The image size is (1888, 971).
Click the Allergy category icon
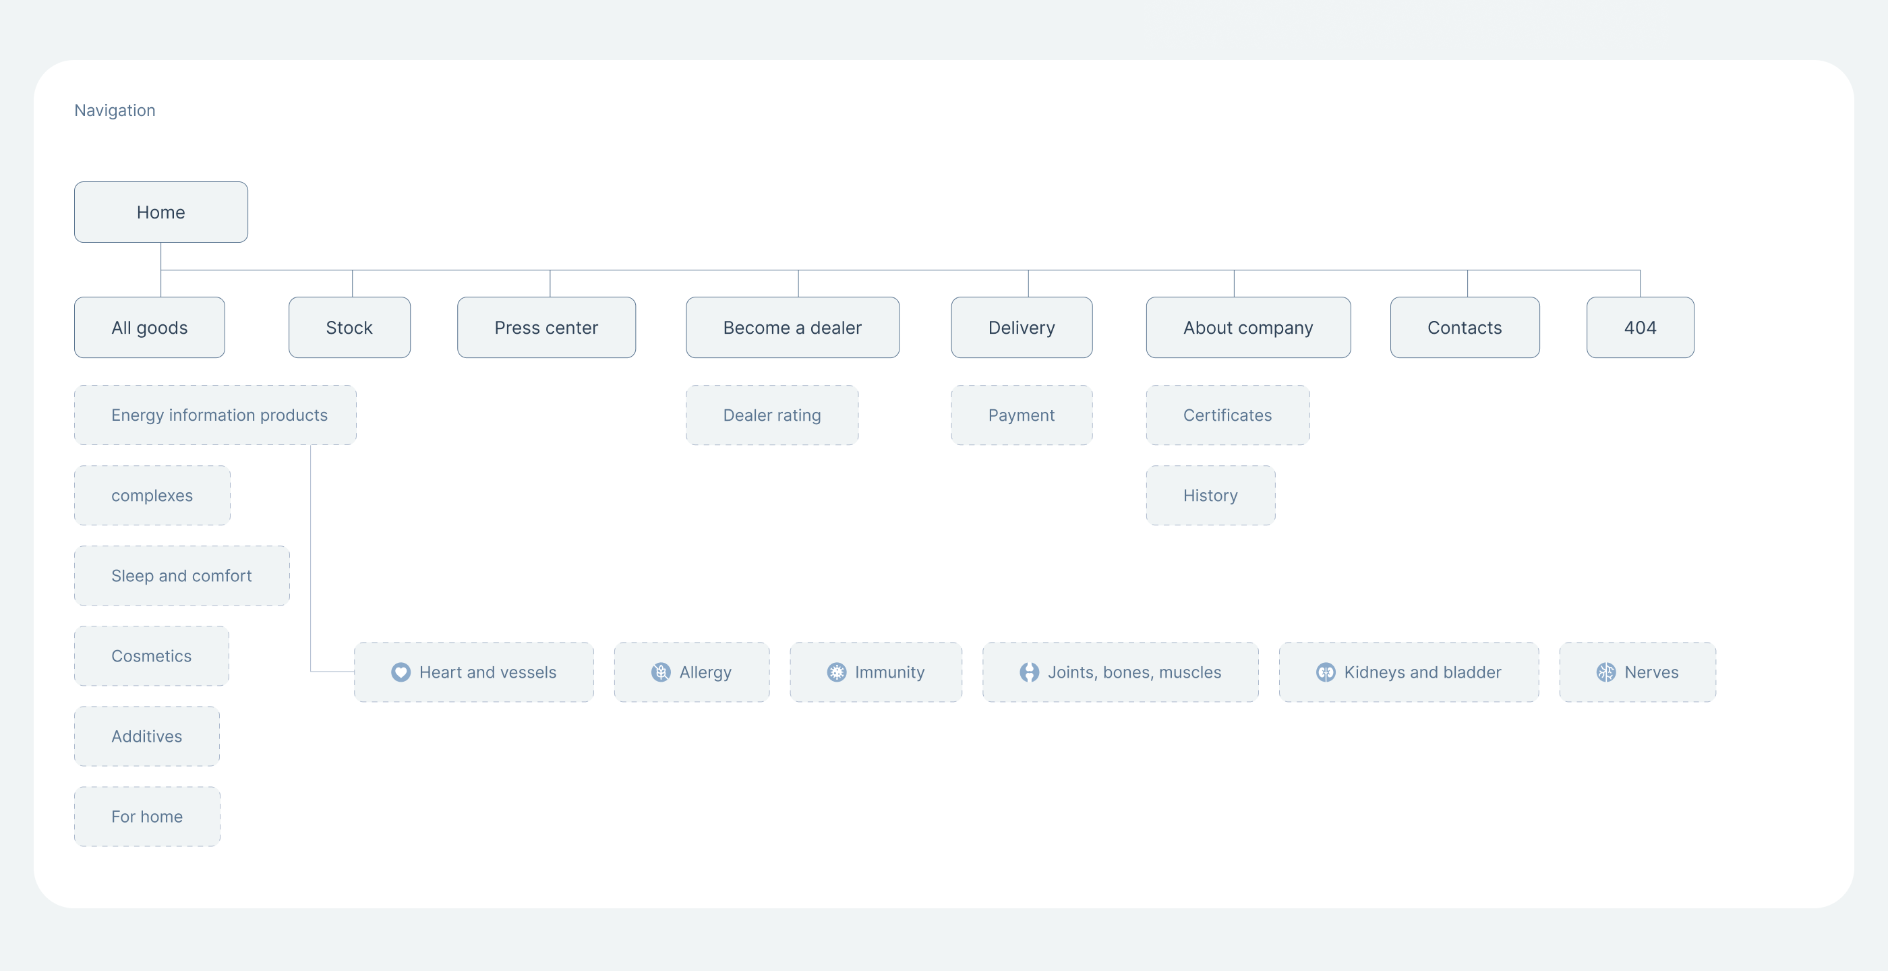660,672
